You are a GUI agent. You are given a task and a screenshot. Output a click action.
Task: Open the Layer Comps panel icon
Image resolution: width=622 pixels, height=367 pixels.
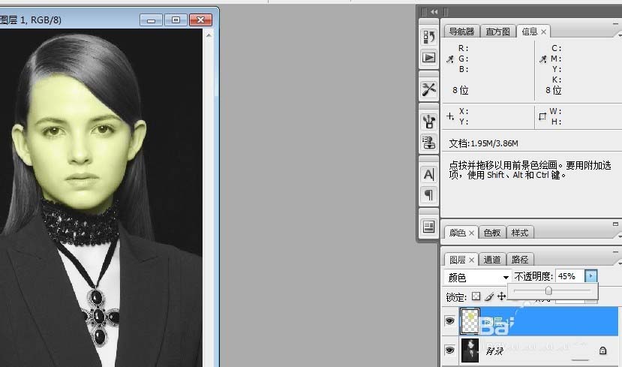(429, 226)
